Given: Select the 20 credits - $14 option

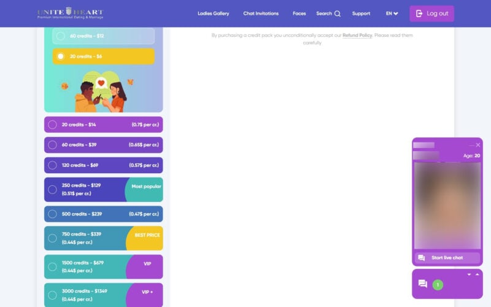Looking at the screenshot, I should 103,125.
